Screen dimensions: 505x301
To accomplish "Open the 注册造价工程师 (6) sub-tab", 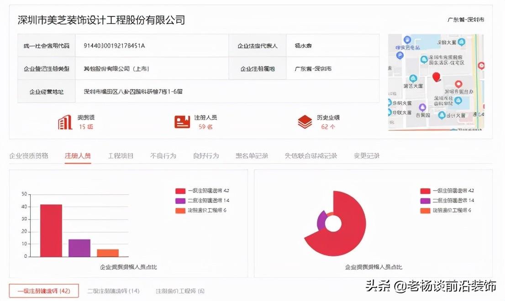I will coord(180,291).
